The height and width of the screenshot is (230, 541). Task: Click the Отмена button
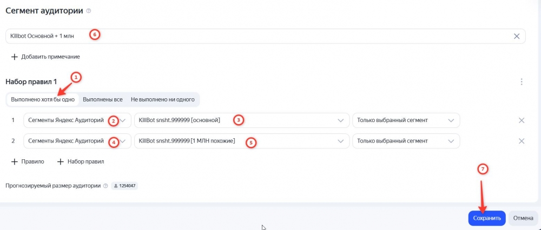tap(523, 218)
